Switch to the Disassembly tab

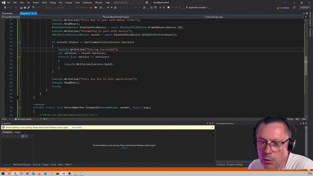tap(7, 13)
